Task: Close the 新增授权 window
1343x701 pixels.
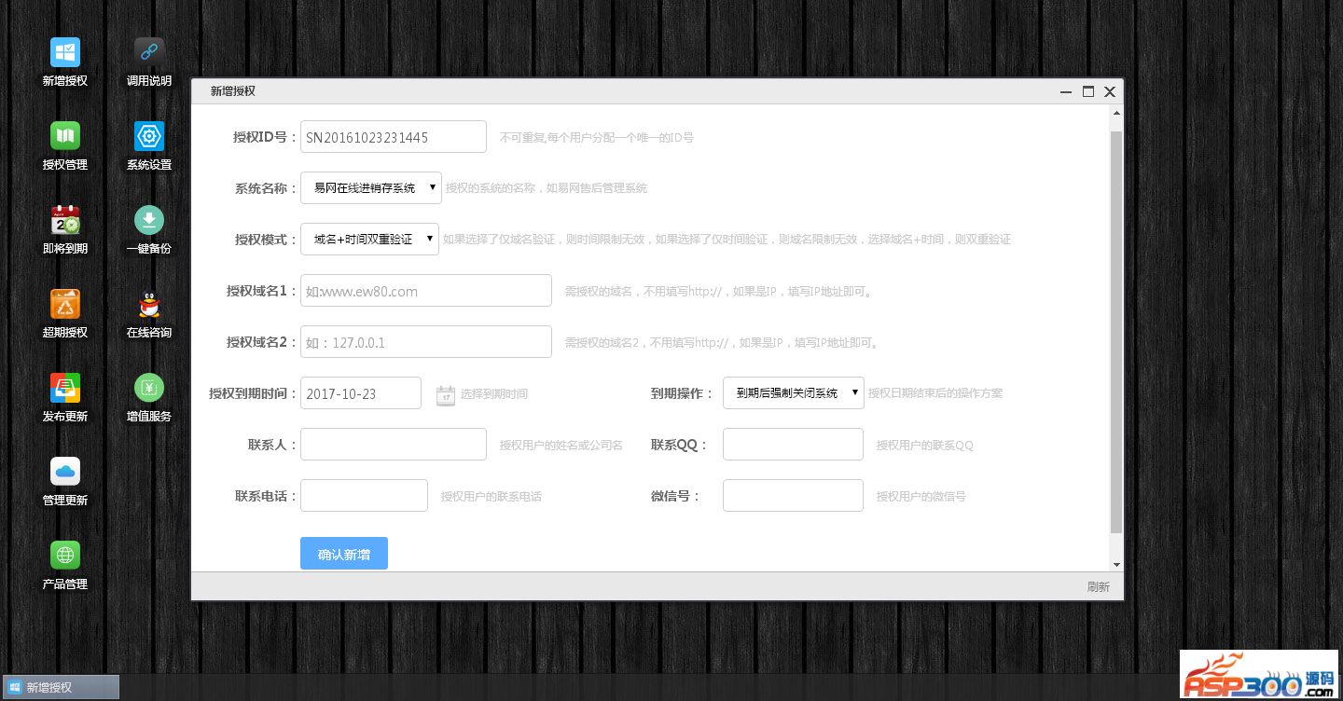Action: [x=1110, y=91]
